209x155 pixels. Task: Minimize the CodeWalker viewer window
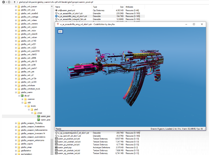[186, 24]
